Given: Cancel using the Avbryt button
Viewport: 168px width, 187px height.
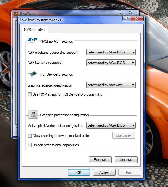Looking at the screenshot, I should click(104, 172).
